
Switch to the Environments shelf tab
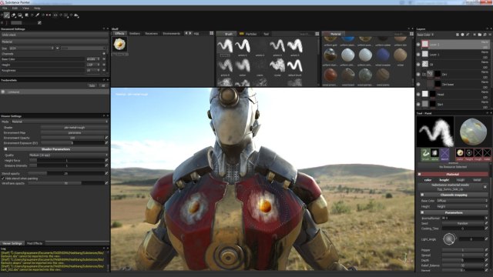171,34
